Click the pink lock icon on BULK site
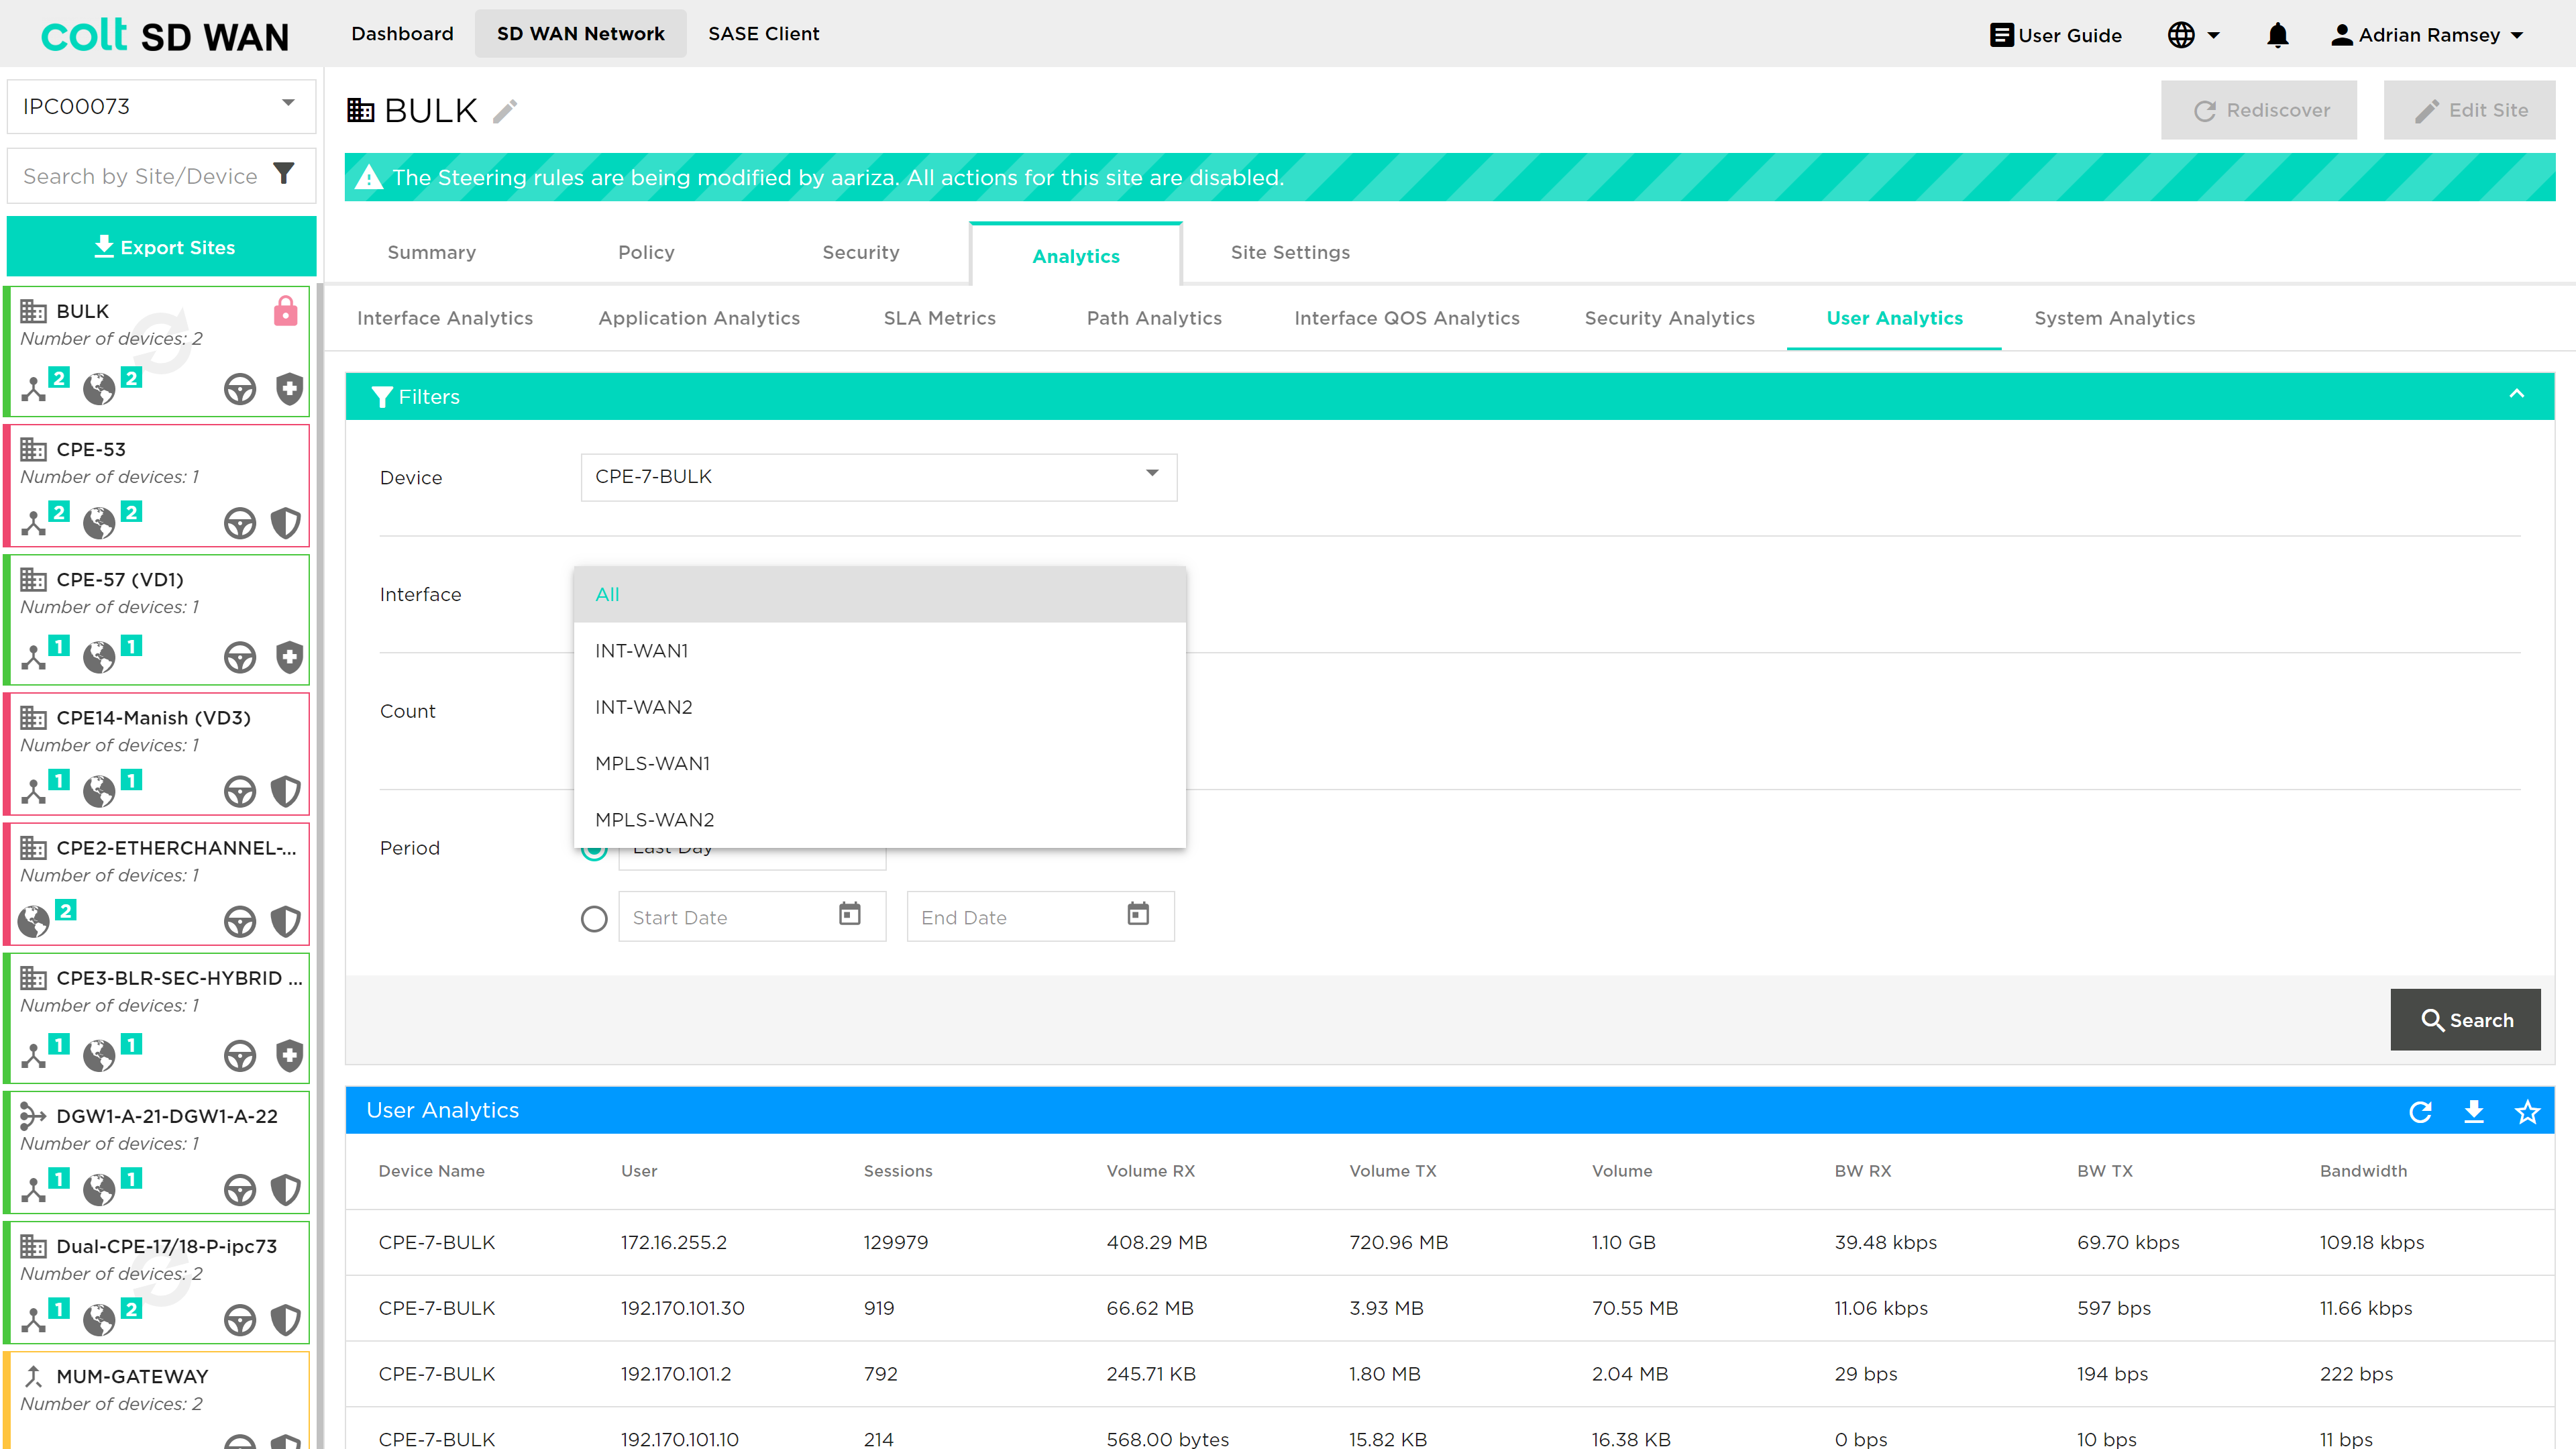The height and width of the screenshot is (1449, 2576). (285, 311)
